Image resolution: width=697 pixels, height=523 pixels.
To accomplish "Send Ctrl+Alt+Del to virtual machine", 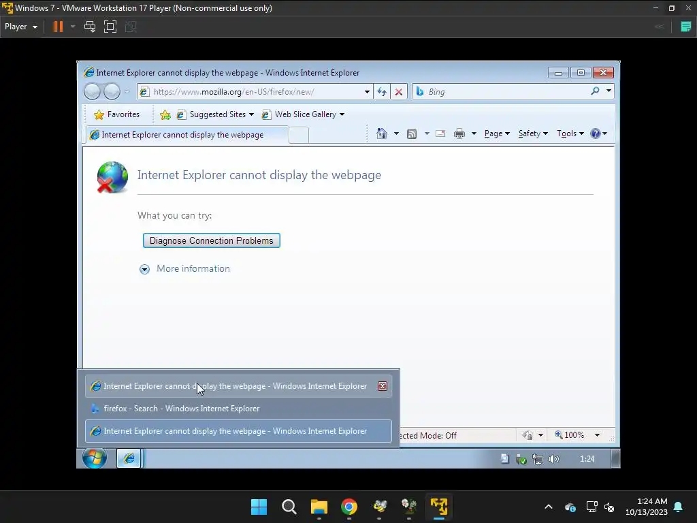I will tap(90, 27).
